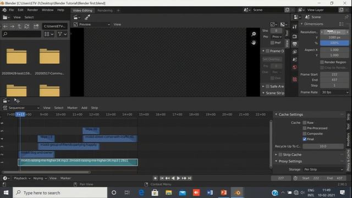Enable Pre-Processed cache checkbox
Viewport: 352px width, 198px height.
(305, 128)
